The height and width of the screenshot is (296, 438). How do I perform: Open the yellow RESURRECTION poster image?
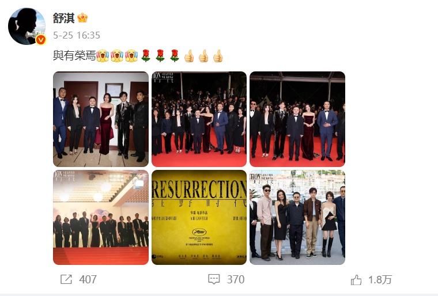click(x=199, y=217)
